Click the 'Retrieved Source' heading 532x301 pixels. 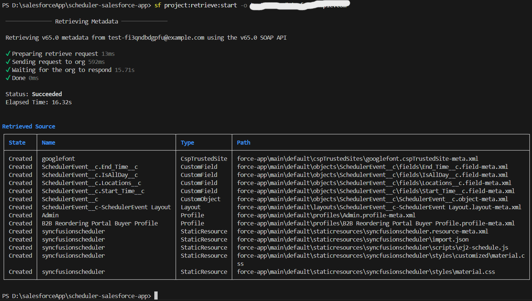[x=29, y=126]
